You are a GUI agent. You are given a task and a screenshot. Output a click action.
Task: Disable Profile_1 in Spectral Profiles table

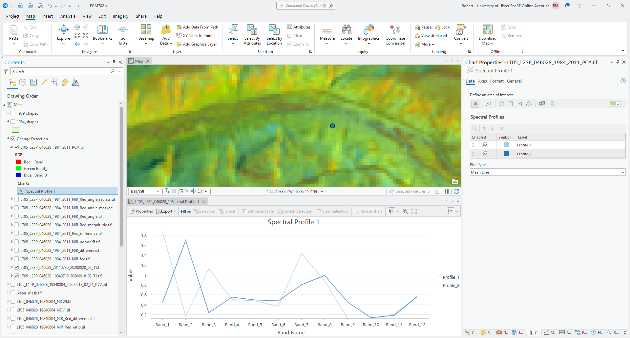486,145
